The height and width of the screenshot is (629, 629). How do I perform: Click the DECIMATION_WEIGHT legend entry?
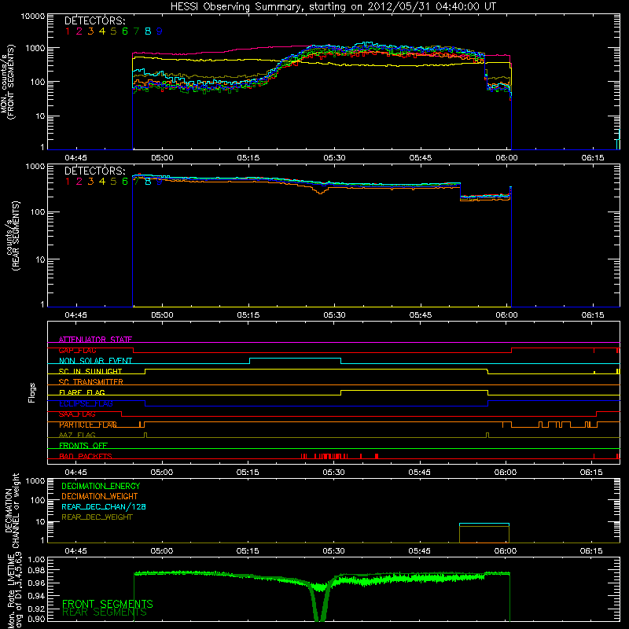click(100, 496)
